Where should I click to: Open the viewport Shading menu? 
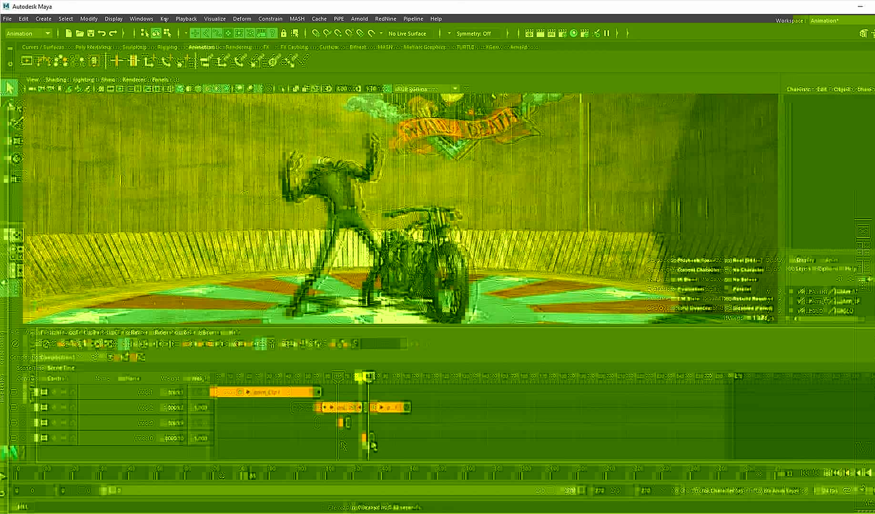click(68, 79)
